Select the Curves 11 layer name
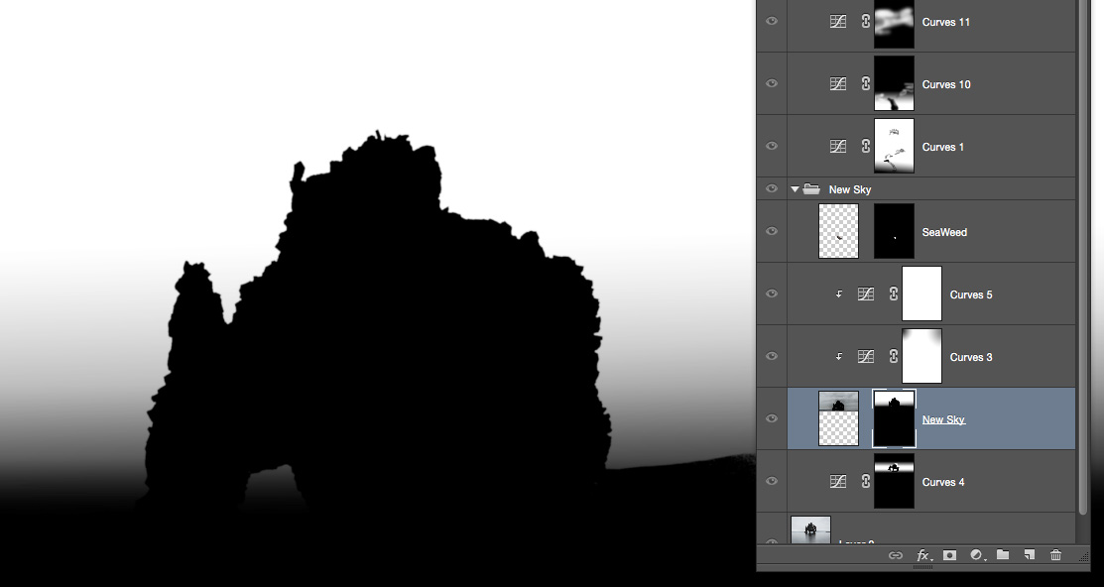 [945, 22]
